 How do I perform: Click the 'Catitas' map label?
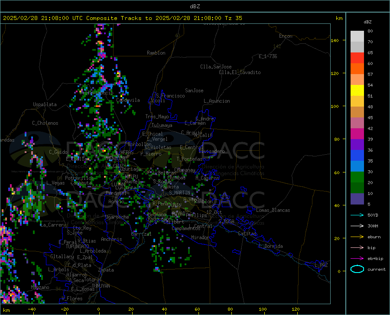(x=247, y=234)
